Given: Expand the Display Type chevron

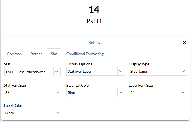Looking at the screenshot, I should [x=183, y=71].
